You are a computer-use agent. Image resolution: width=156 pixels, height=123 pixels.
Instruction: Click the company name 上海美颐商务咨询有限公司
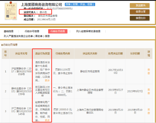pyautogui.click(x=41, y=5)
